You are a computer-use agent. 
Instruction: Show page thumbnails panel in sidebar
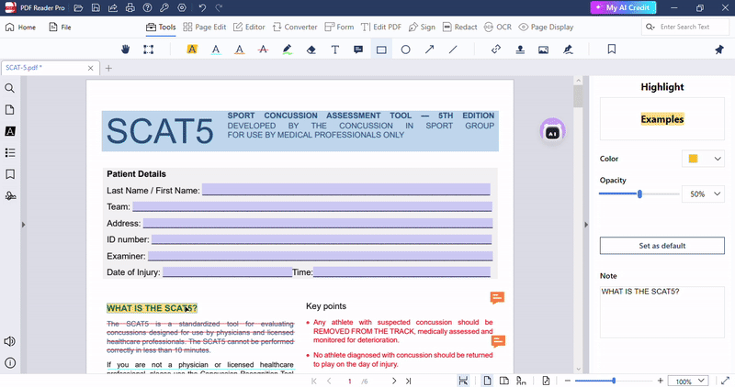click(9, 109)
